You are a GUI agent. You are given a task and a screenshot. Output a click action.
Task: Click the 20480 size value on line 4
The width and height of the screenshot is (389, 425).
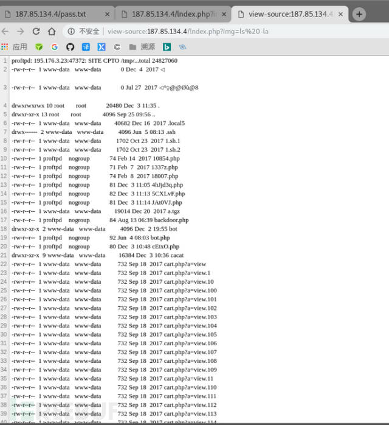114,106
